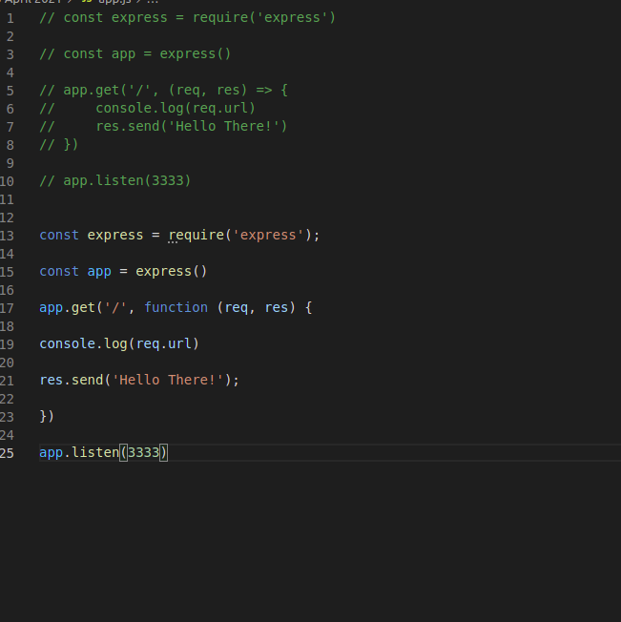Viewport: 621px width, 622px height.
Task: Click line number 13 in the gutter
Action: pyautogui.click(x=8, y=236)
